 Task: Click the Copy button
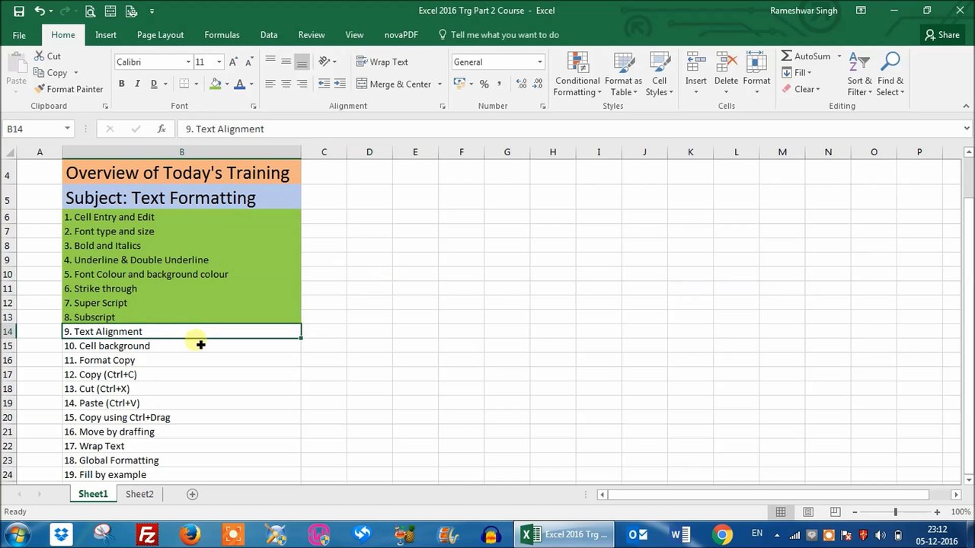[50, 73]
